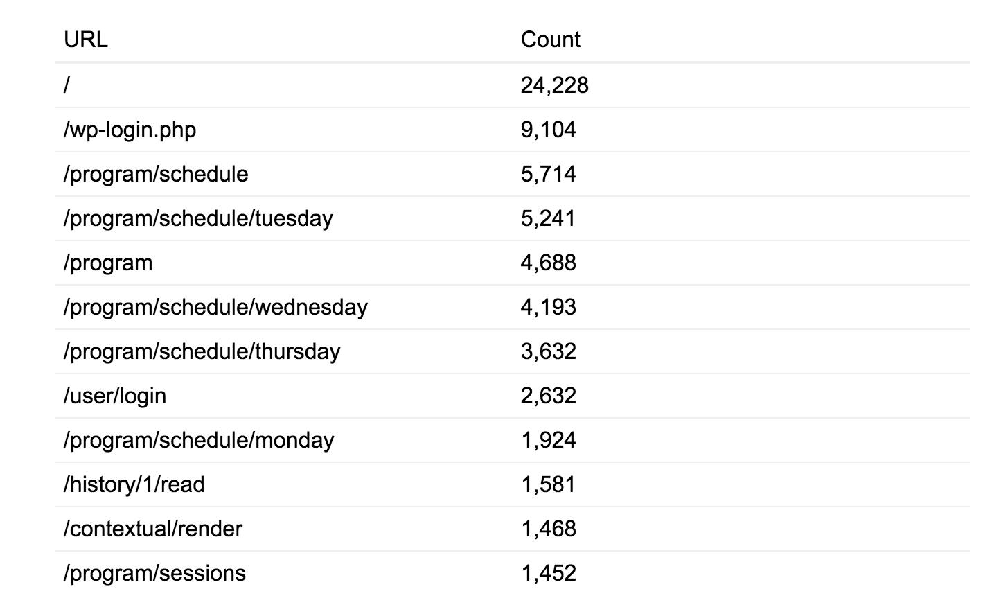Click the /program/schedule URL entry
992x614 pixels.
point(156,174)
